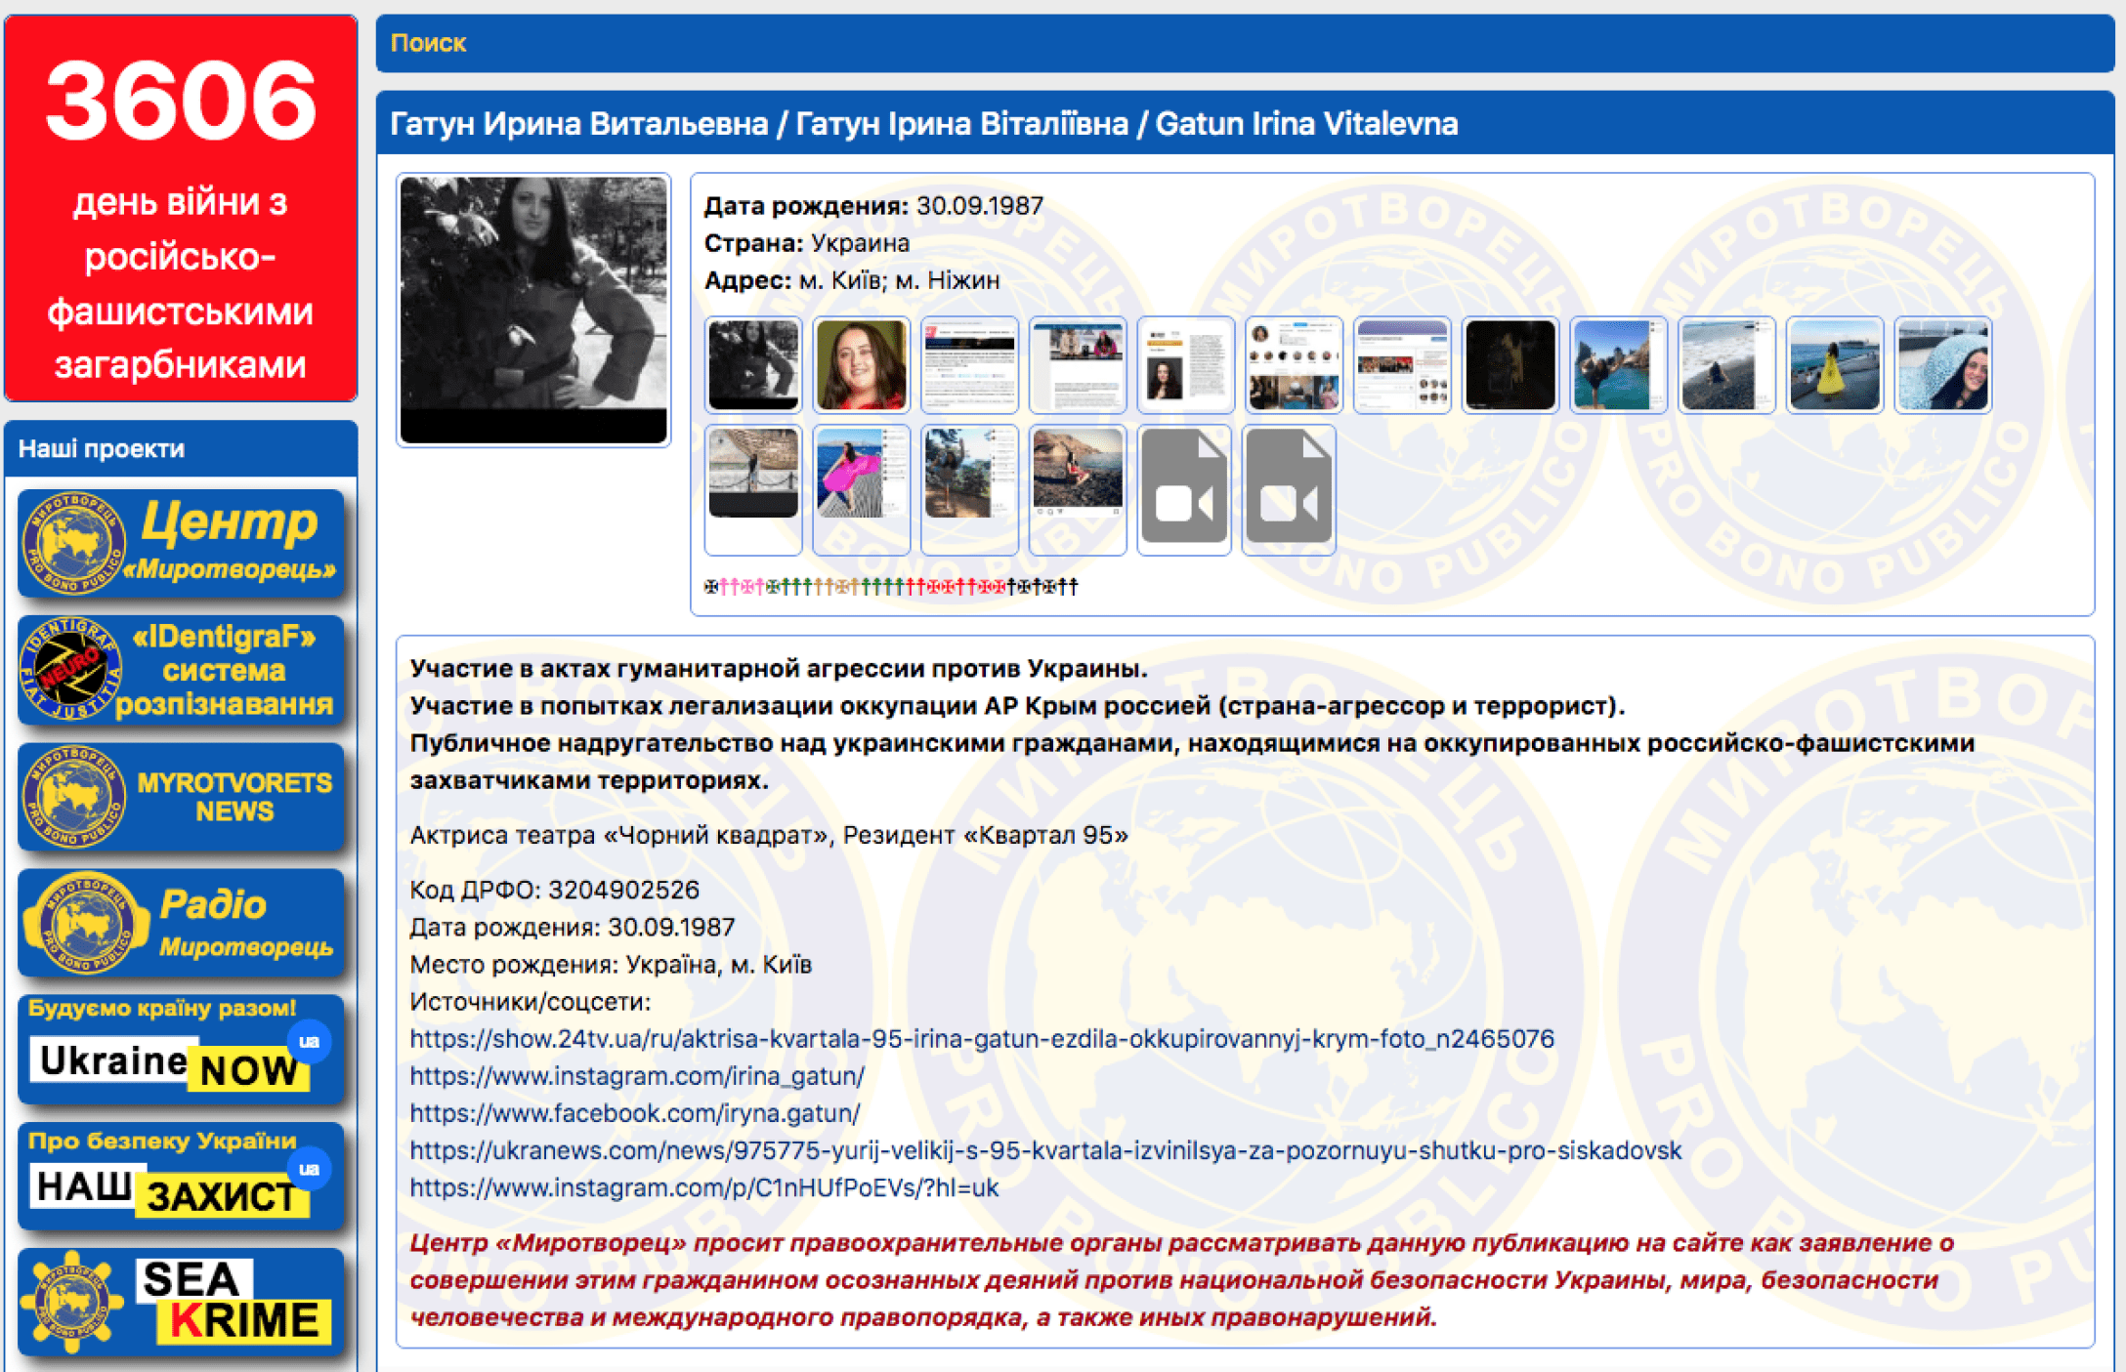Open the IDentigraF recognition system banner
The width and height of the screenshot is (2126, 1372).
pos(181,671)
